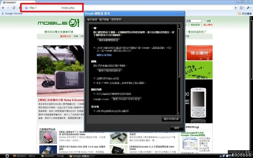Switch to the middle tab of options dialog
The height and width of the screenshot is (158, 253).
[104, 20]
